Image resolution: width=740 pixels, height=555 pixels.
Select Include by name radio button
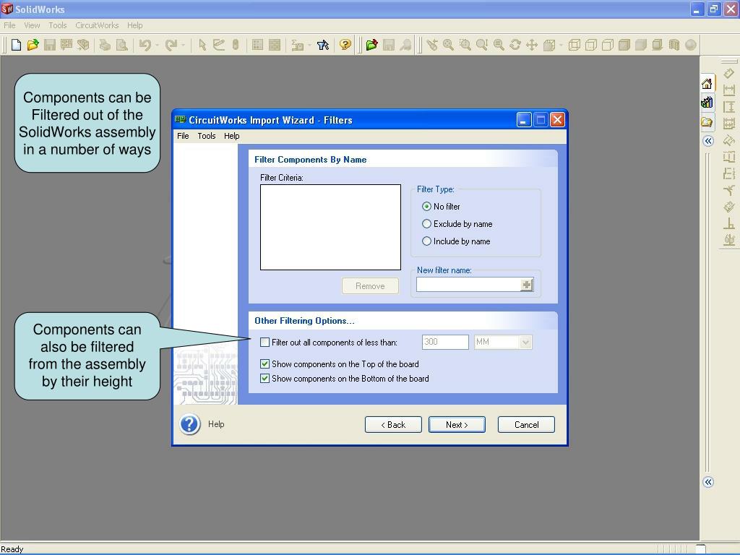[x=426, y=241]
